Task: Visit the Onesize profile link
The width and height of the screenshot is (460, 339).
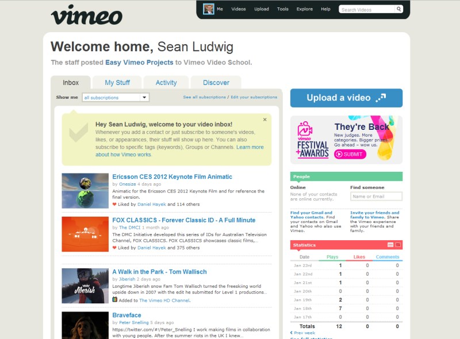Action: click(x=127, y=184)
